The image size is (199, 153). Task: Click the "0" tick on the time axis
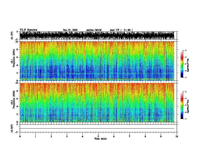20,136
